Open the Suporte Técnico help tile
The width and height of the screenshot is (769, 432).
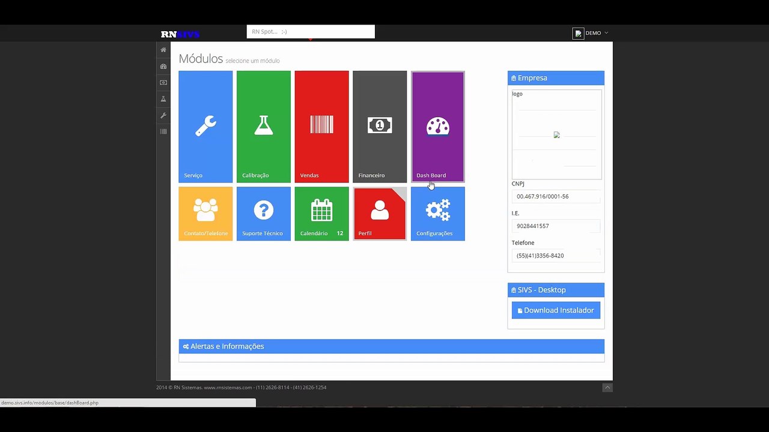264,214
